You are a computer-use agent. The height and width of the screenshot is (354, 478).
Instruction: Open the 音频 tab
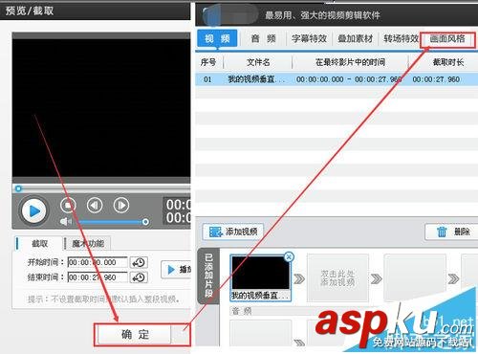tap(263, 38)
